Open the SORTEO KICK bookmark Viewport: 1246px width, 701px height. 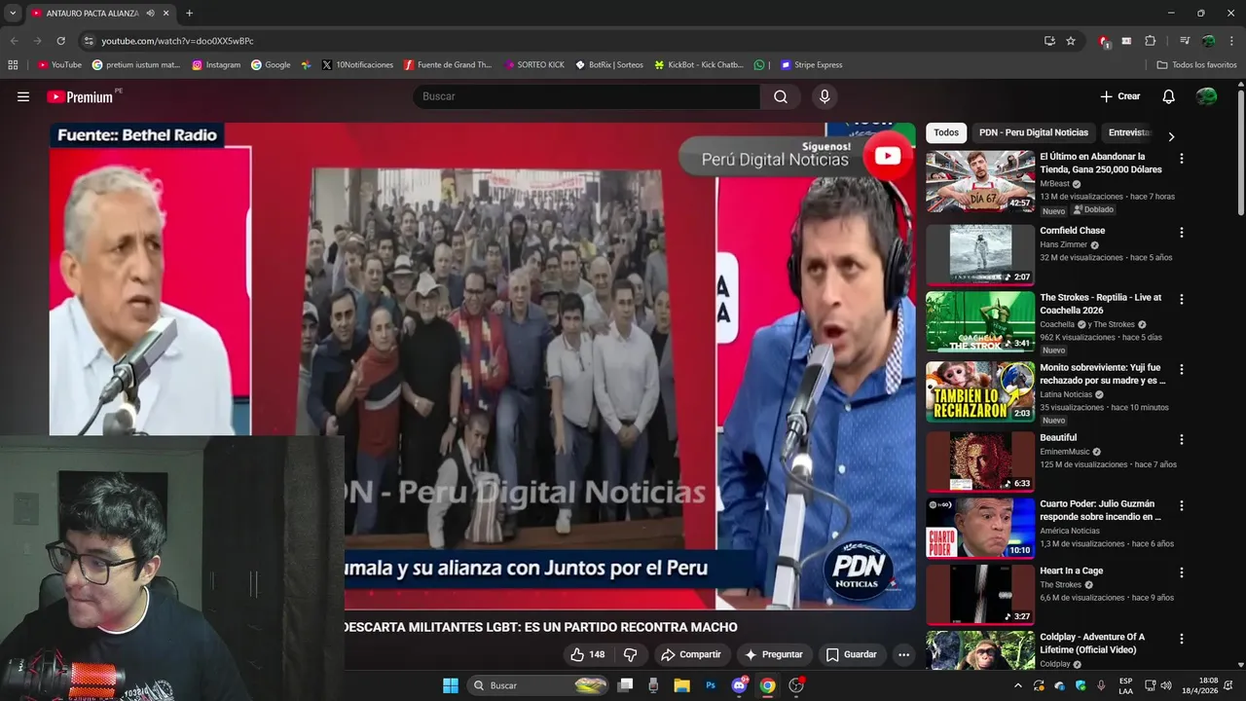pyautogui.click(x=534, y=65)
